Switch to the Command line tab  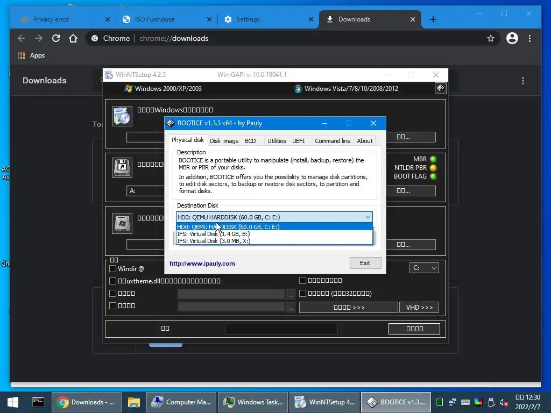pyautogui.click(x=333, y=141)
